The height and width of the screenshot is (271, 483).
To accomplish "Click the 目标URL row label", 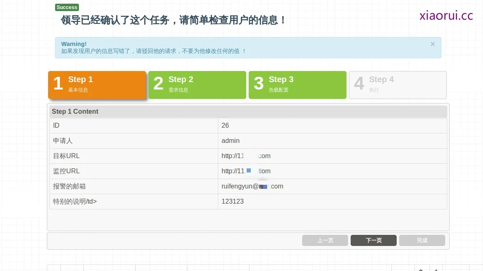I will (66, 156).
